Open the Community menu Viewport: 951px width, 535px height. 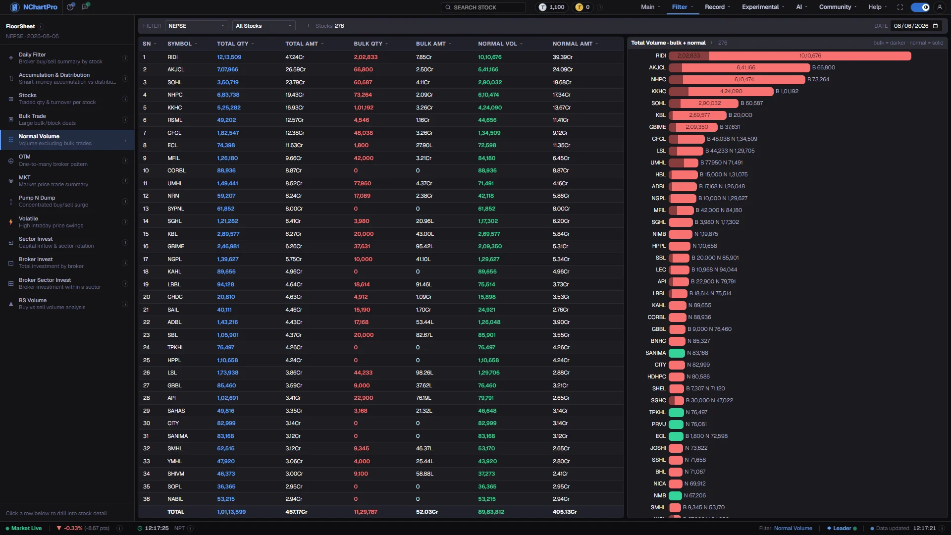(838, 7)
